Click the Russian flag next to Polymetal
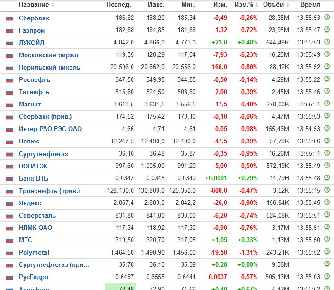 point(9,253)
